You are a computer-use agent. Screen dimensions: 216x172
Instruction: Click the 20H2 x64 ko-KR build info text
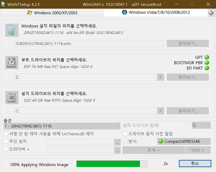click(x=73, y=33)
